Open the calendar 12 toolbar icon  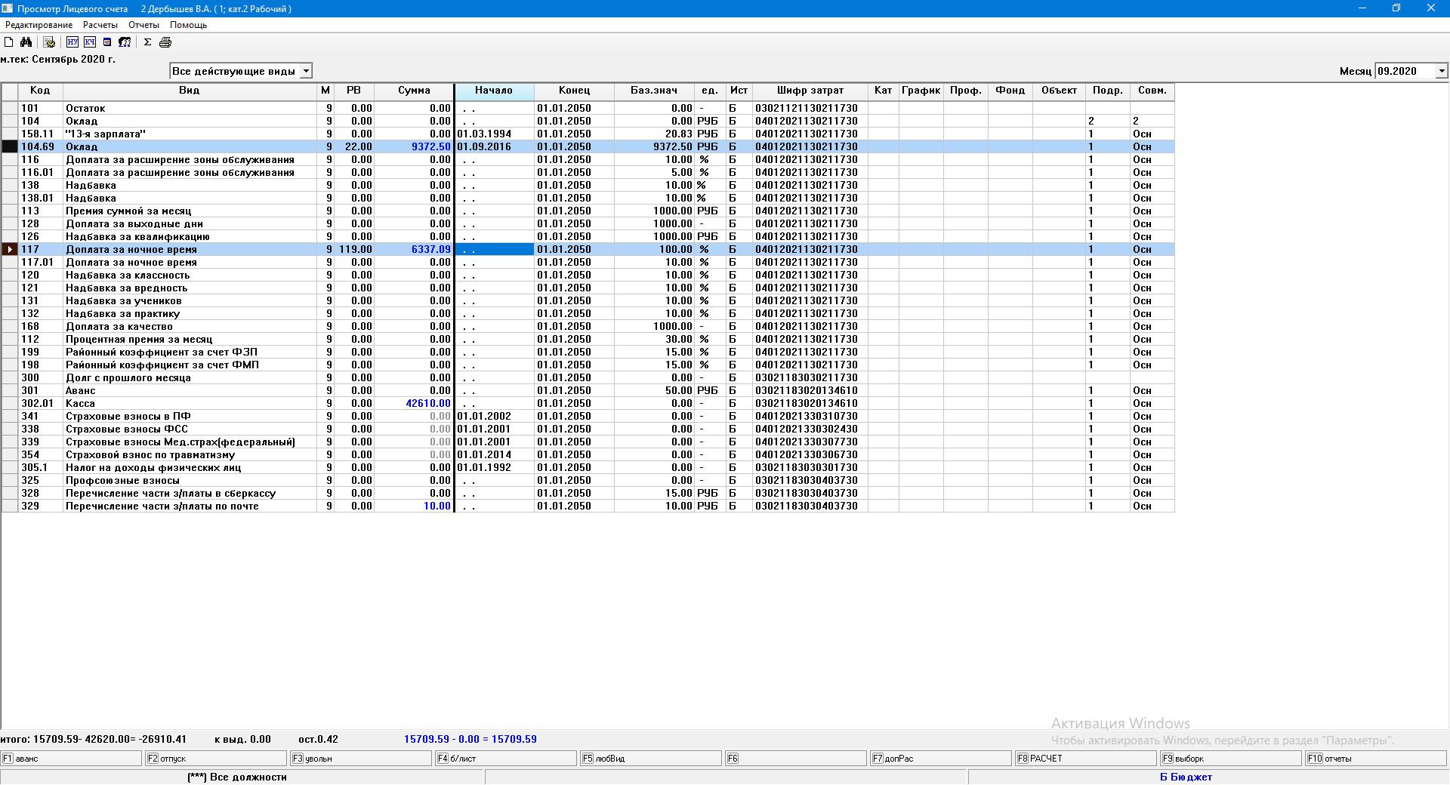(107, 42)
